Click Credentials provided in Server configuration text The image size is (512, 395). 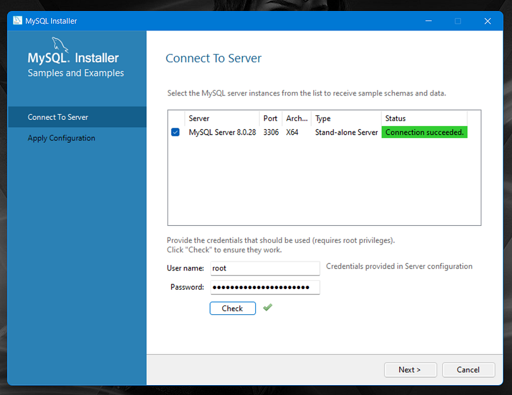399,266
